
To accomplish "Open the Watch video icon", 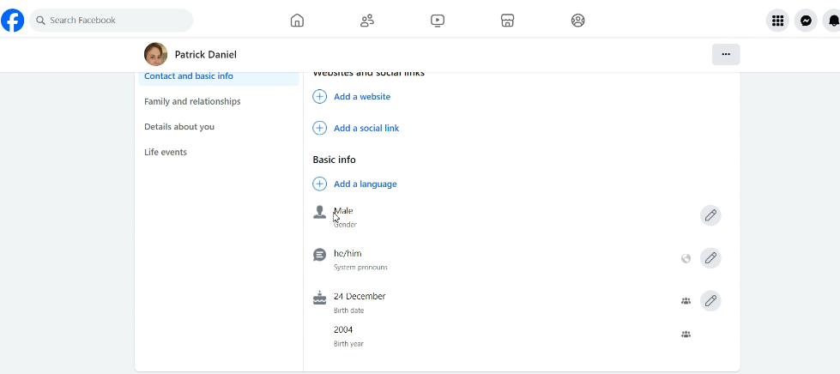I will coord(438,21).
